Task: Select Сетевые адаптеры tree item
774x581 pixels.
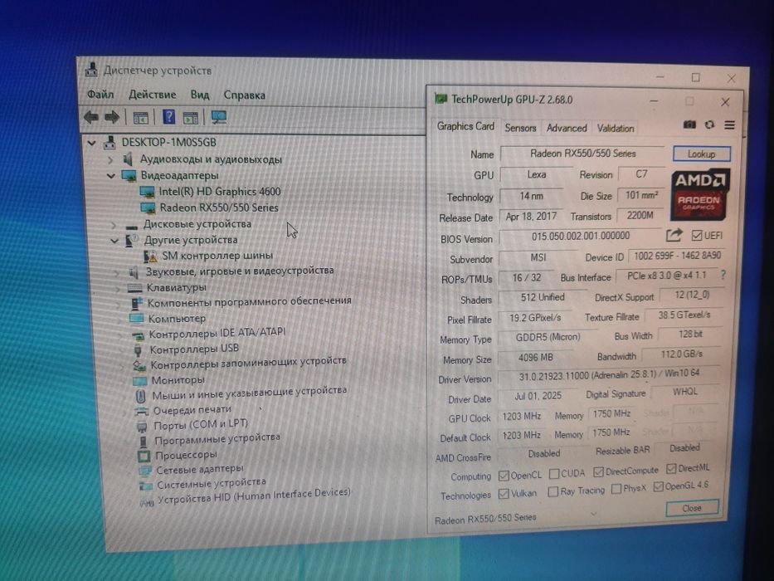Action: (x=200, y=469)
